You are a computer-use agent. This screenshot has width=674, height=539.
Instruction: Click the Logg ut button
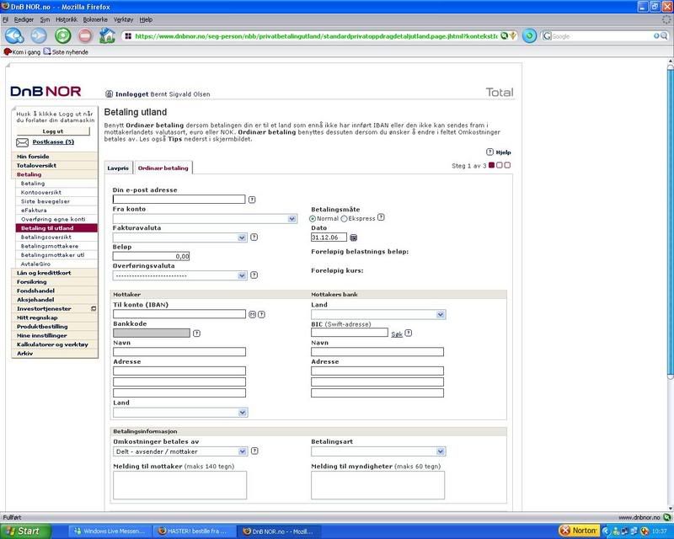(53, 131)
